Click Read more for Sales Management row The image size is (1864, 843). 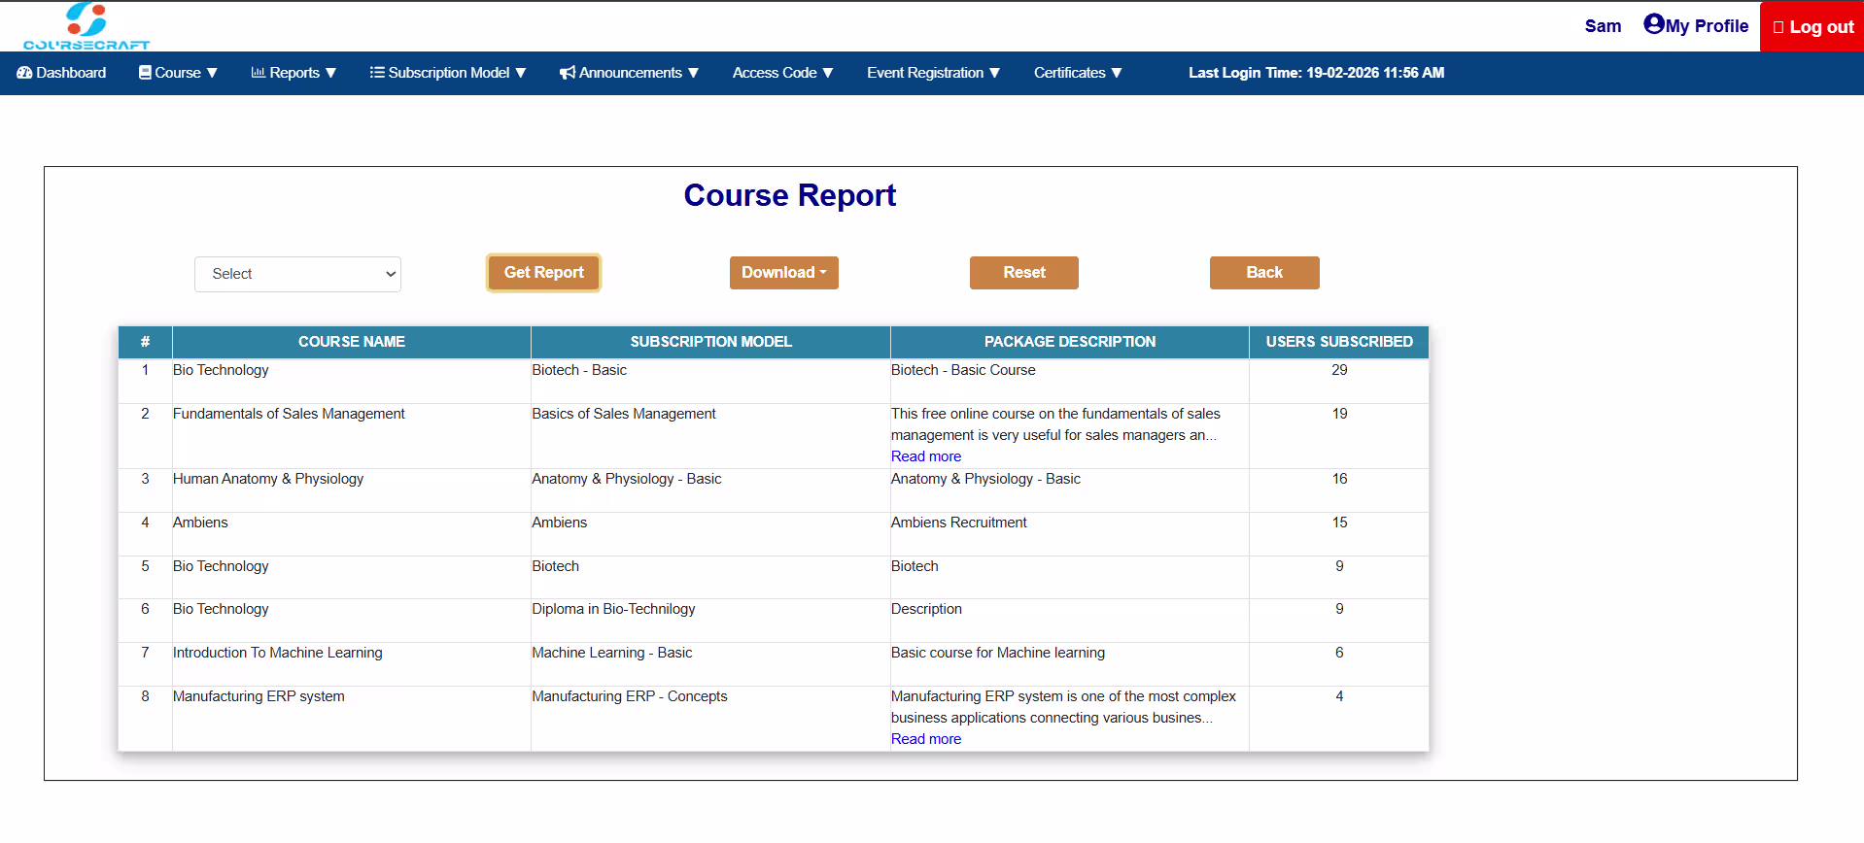[926, 456]
